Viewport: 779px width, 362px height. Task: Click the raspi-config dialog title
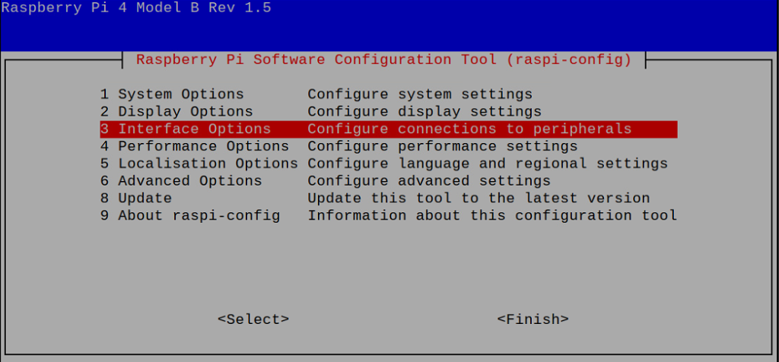(x=383, y=59)
